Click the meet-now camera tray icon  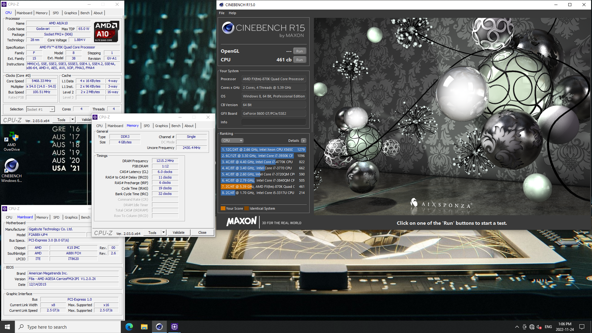click(x=524, y=327)
